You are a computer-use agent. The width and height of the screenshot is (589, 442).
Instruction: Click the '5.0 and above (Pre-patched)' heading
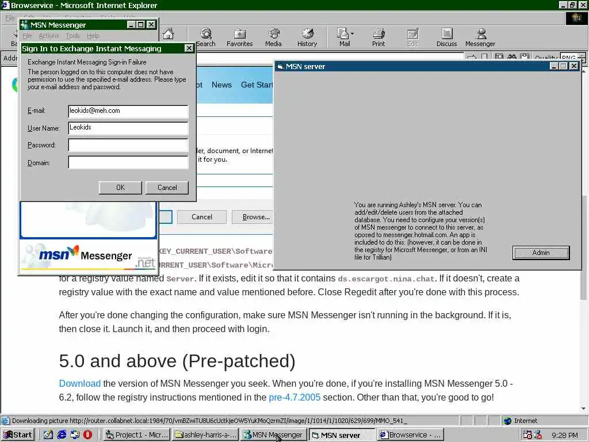pyautogui.click(x=177, y=361)
